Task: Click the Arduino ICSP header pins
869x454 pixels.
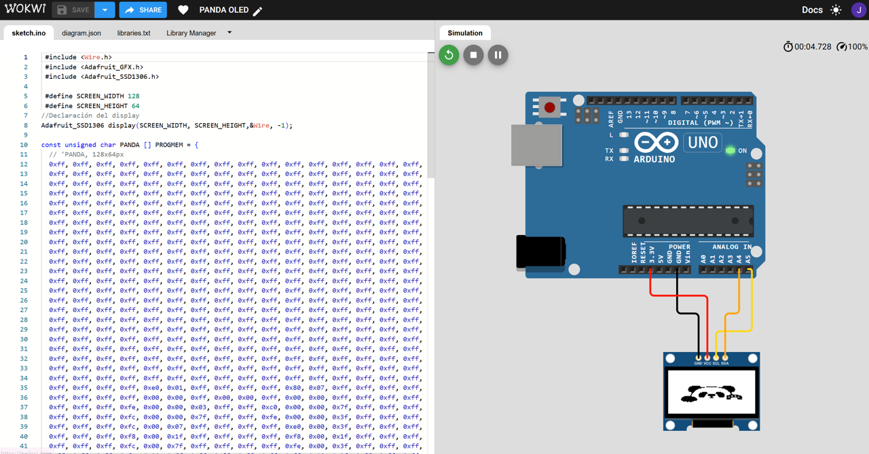Action: pos(754,175)
